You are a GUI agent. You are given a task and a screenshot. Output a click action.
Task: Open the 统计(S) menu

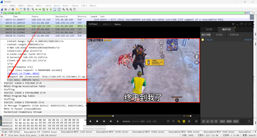tap(57, 6)
